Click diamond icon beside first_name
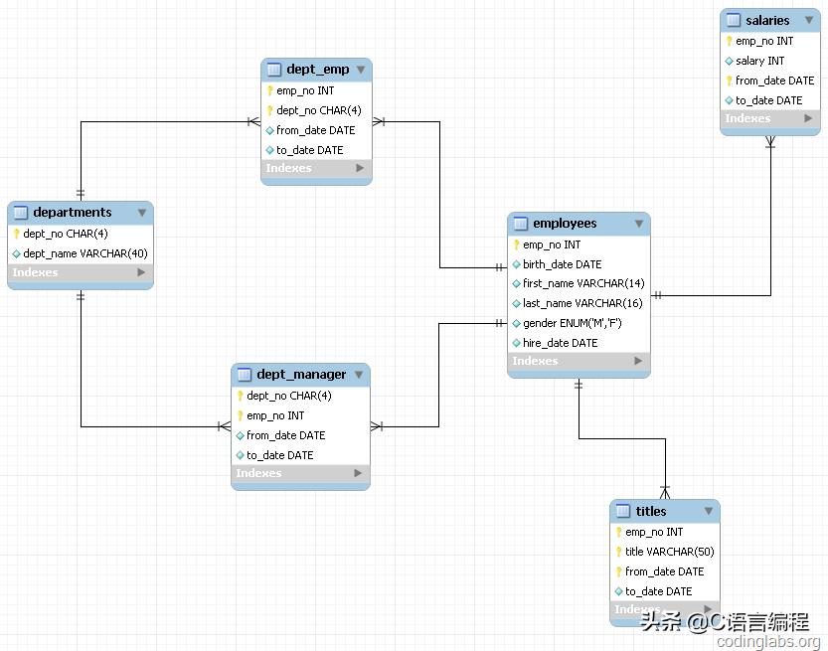 pyautogui.click(x=517, y=283)
